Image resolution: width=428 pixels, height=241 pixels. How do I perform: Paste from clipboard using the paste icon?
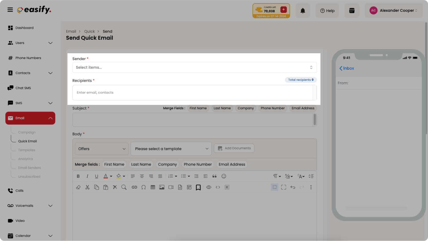[106, 187]
